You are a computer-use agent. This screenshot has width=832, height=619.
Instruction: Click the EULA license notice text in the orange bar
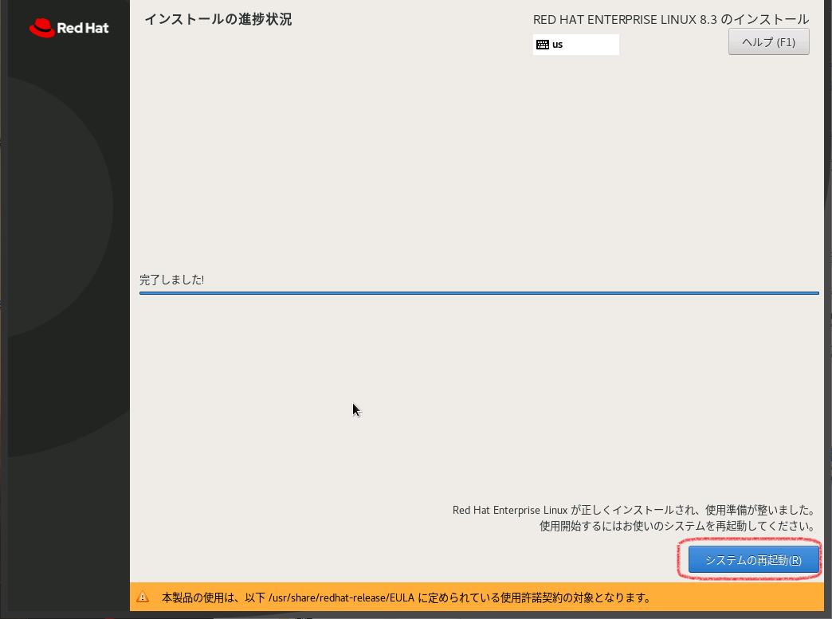tap(406, 597)
